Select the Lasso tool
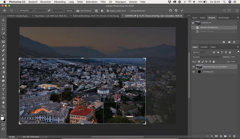Screen dimensions: 240x139 coord(3,29)
